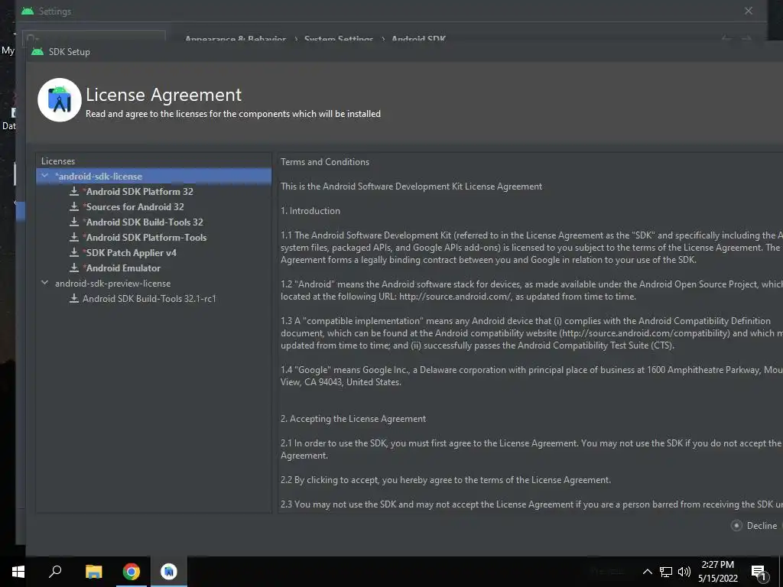783x587 pixels.
Task: Click download icon beside Android SDK Platform-Tools
Action: point(74,237)
